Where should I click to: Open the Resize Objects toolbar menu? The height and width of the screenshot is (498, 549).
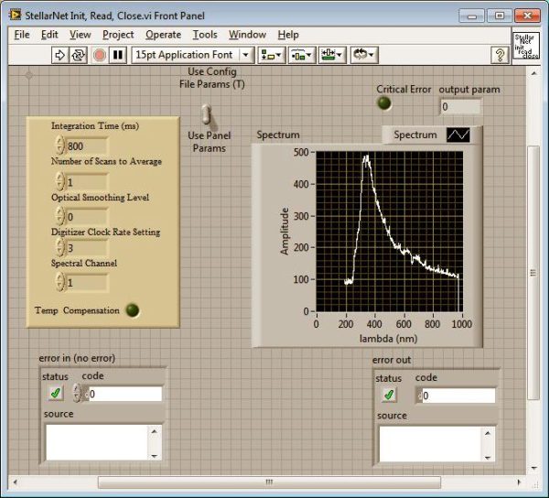click(x=332, y=55)
